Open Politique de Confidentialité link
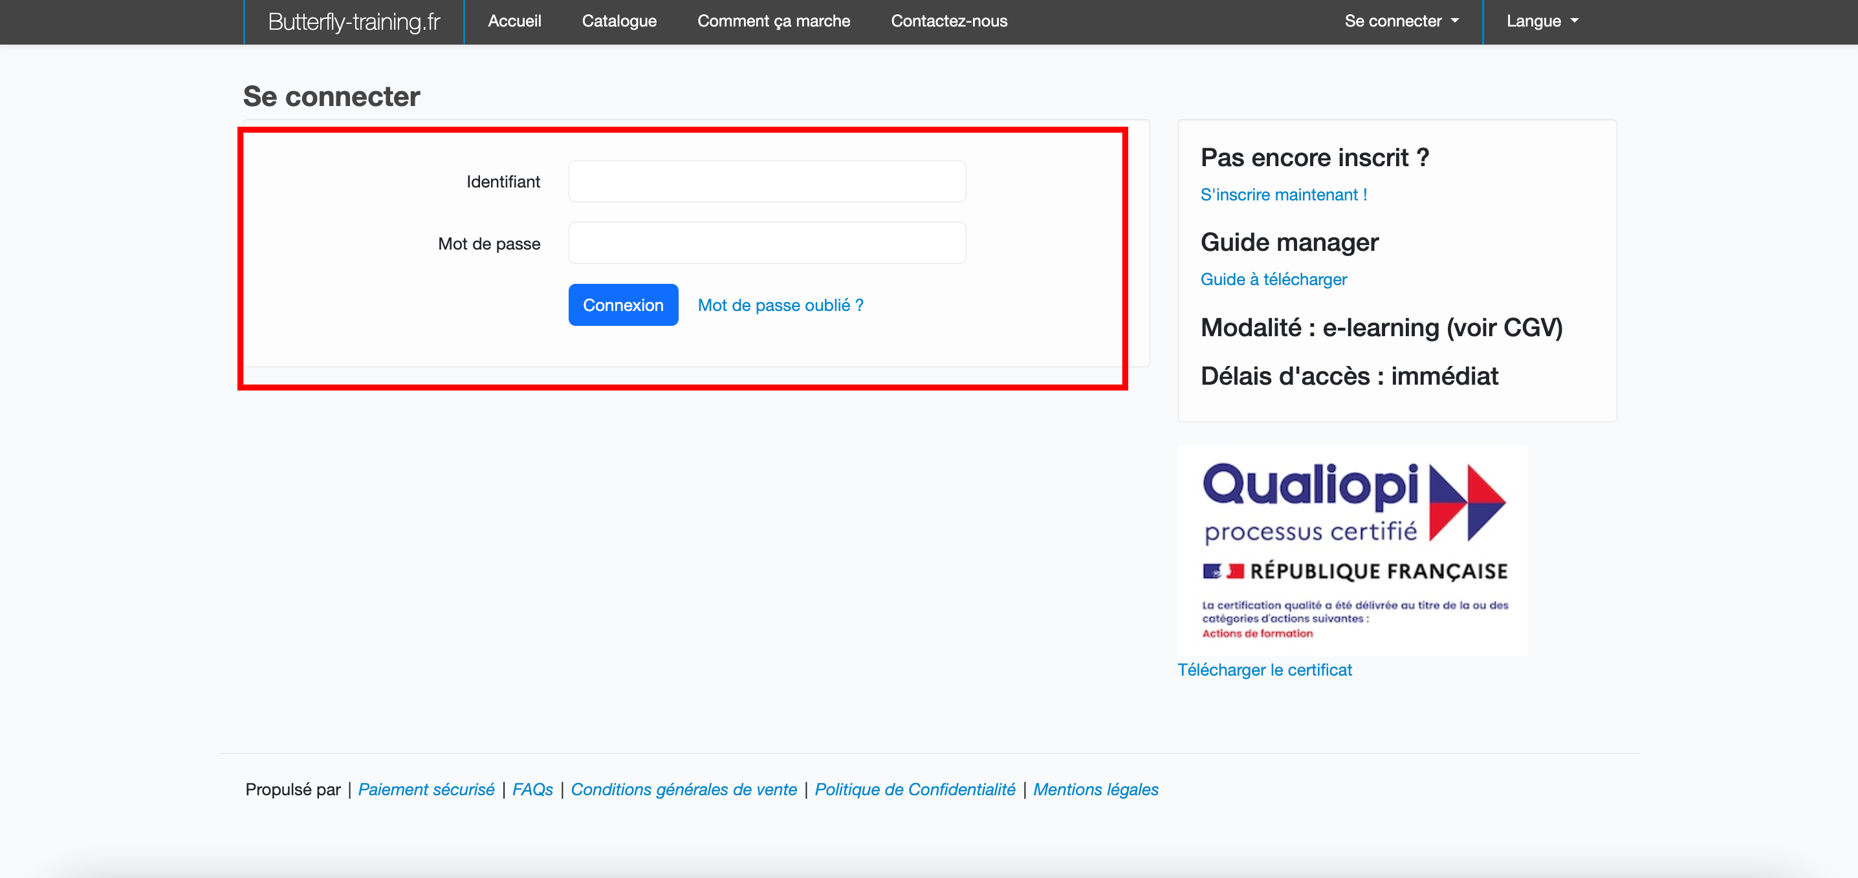Screen dimensions: 1858x878 (x=915, y=789)
